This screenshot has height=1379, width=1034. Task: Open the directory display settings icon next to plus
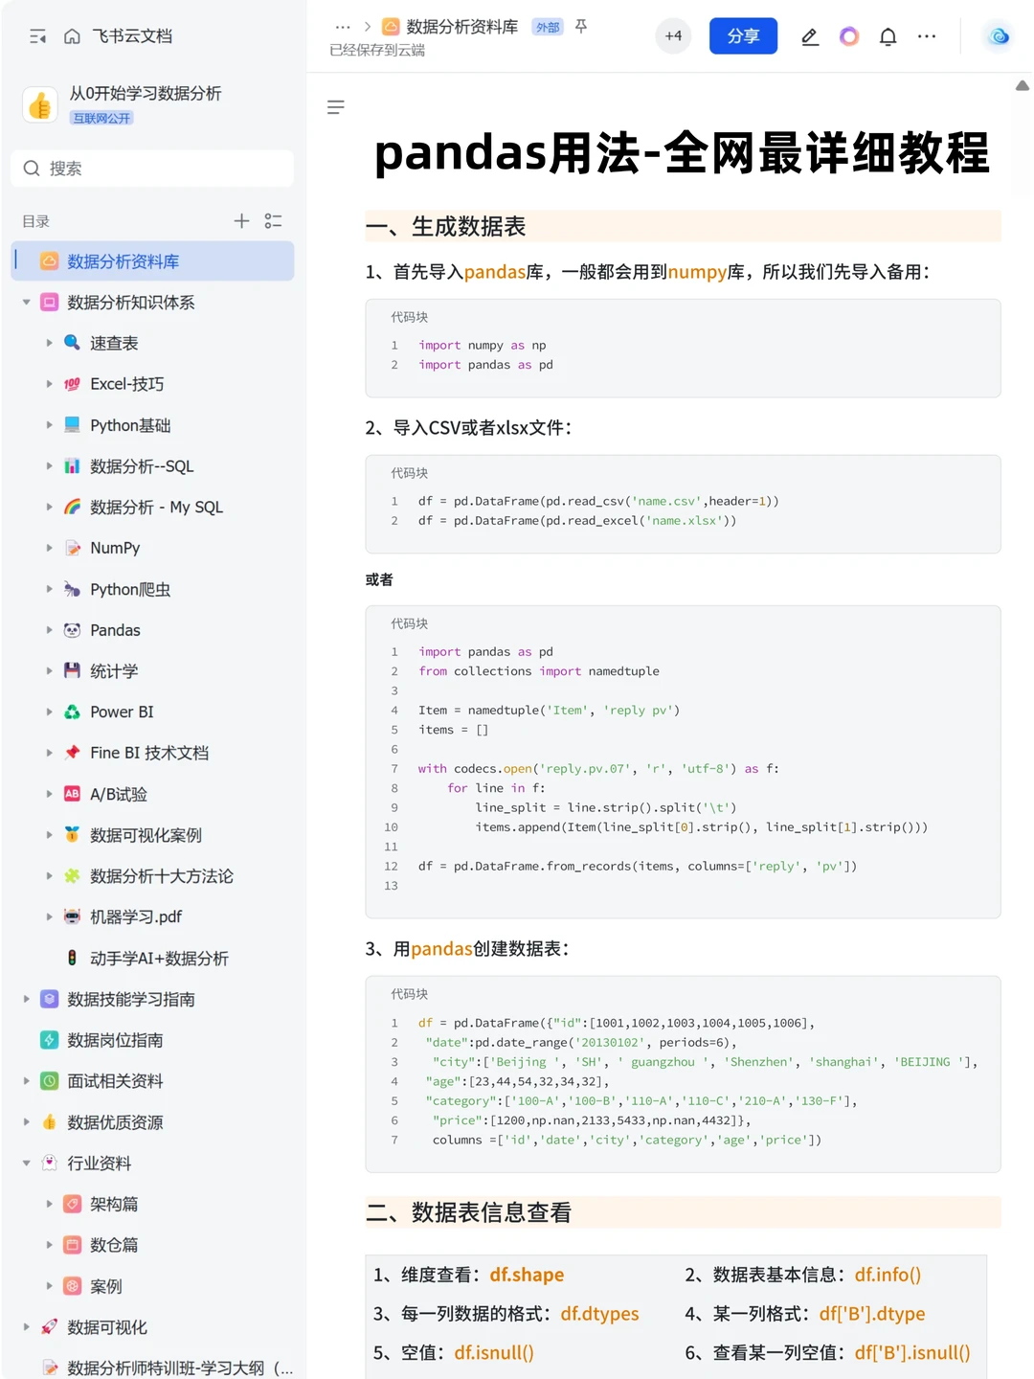[x=273, y=221]
